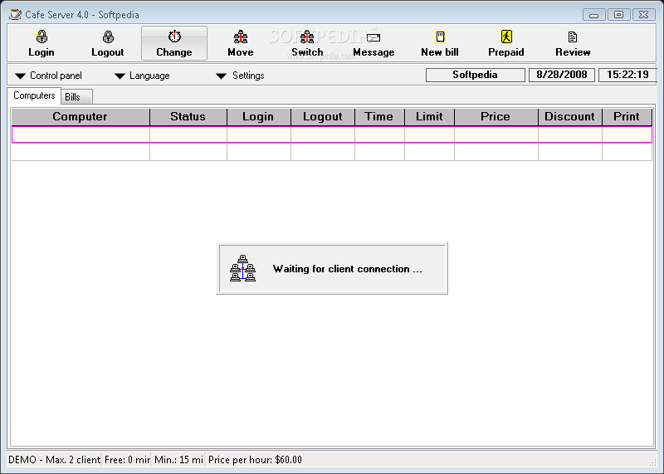This screenshot has height=474, width=664.
Task: Minimize the Cafe Server window
Action: [593, 15]
